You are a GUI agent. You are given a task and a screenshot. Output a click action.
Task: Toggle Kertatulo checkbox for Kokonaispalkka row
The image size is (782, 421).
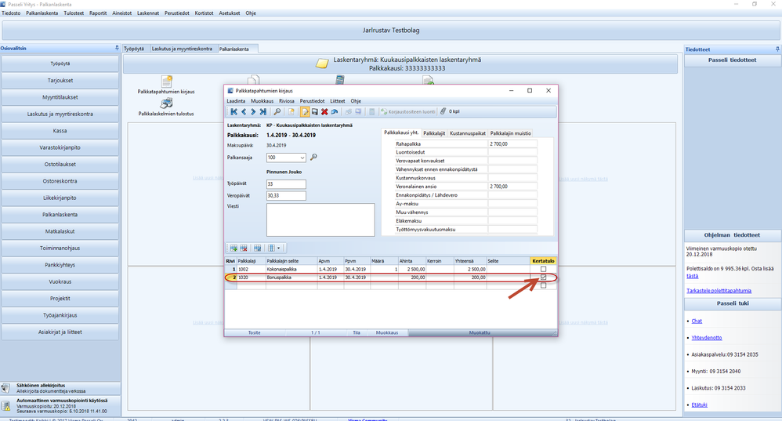tap(543, 269)
